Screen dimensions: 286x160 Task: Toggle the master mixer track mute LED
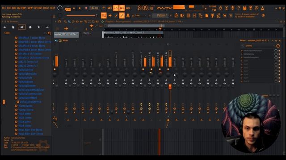click(x=55, y=69)
